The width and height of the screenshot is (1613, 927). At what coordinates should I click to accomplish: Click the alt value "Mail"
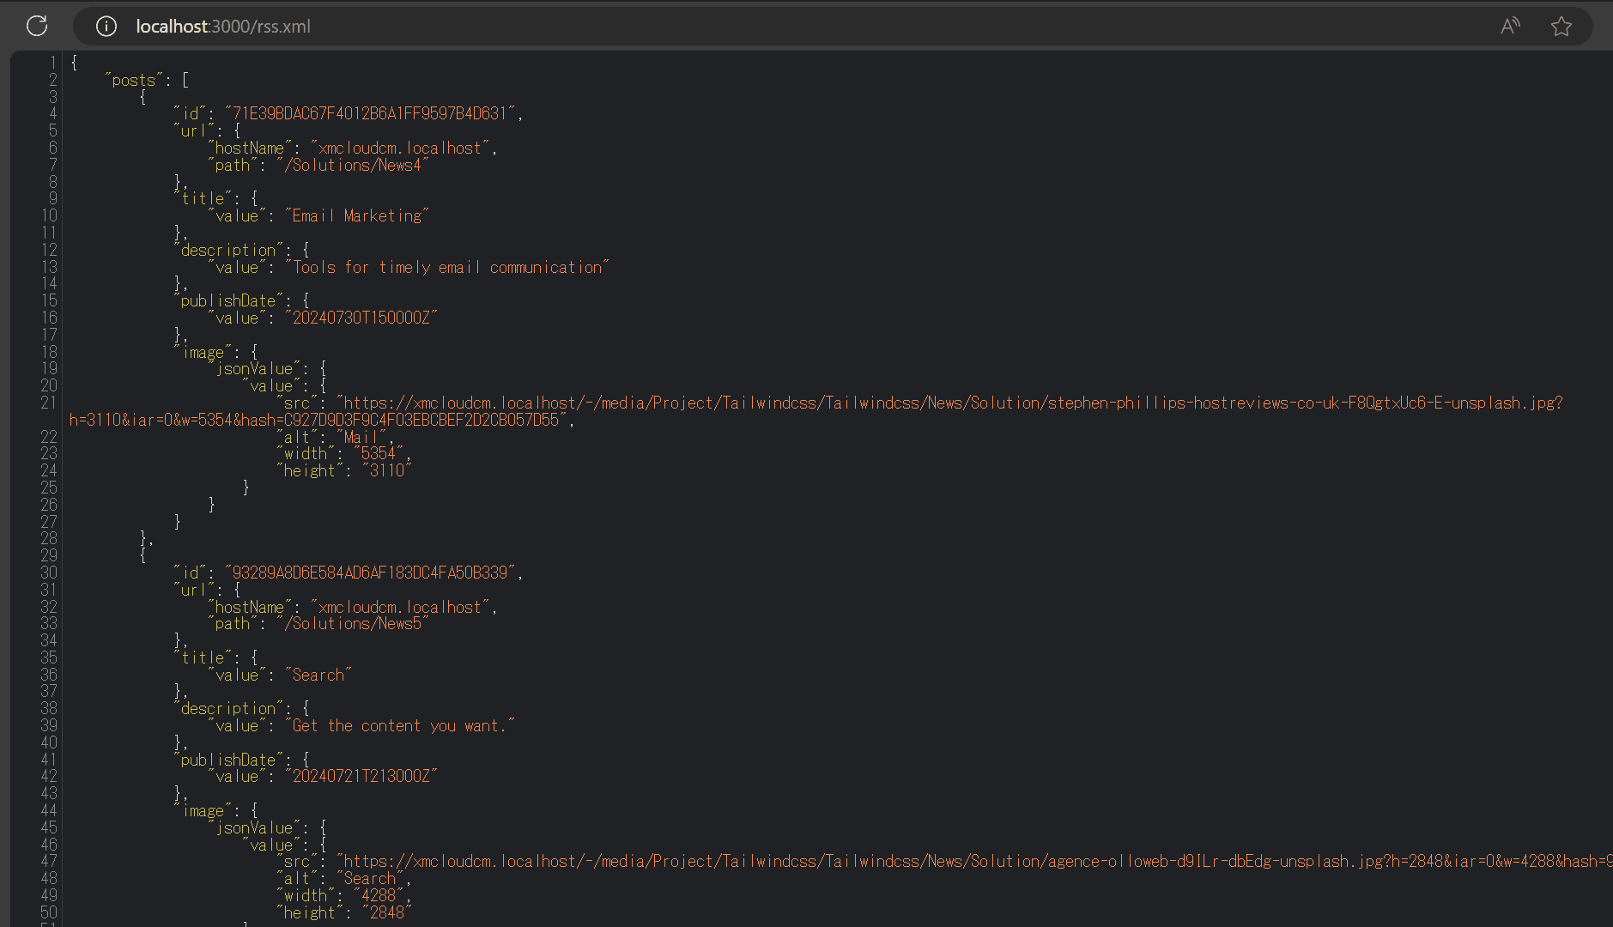click(x=361, y=438)
